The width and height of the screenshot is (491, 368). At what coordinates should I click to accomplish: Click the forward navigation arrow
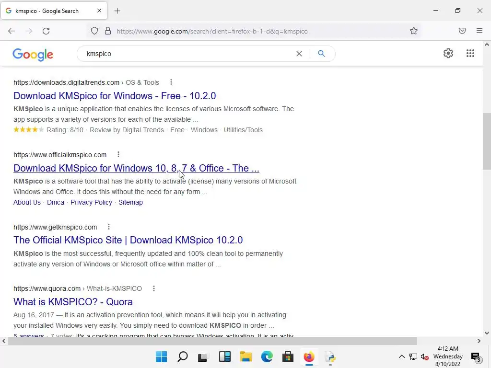[29, 31]
